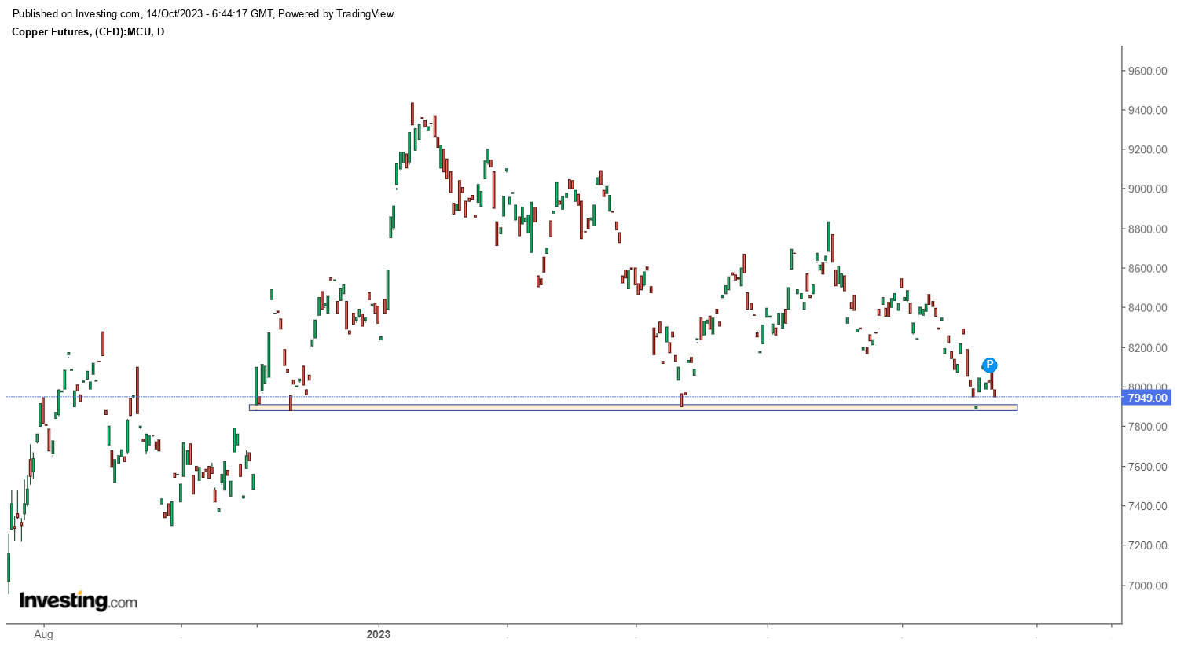1177x646 pixels.
Task: Click the 9000.00 price axis label
Action: point(1147,189)
